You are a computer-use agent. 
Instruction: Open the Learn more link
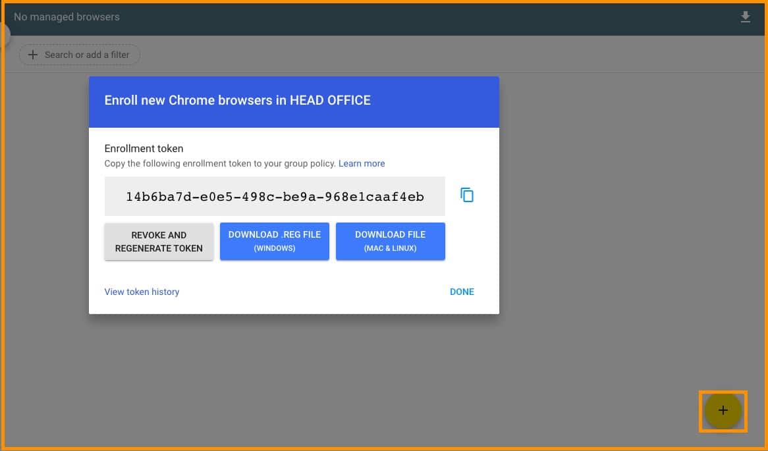tap(362, 163)
